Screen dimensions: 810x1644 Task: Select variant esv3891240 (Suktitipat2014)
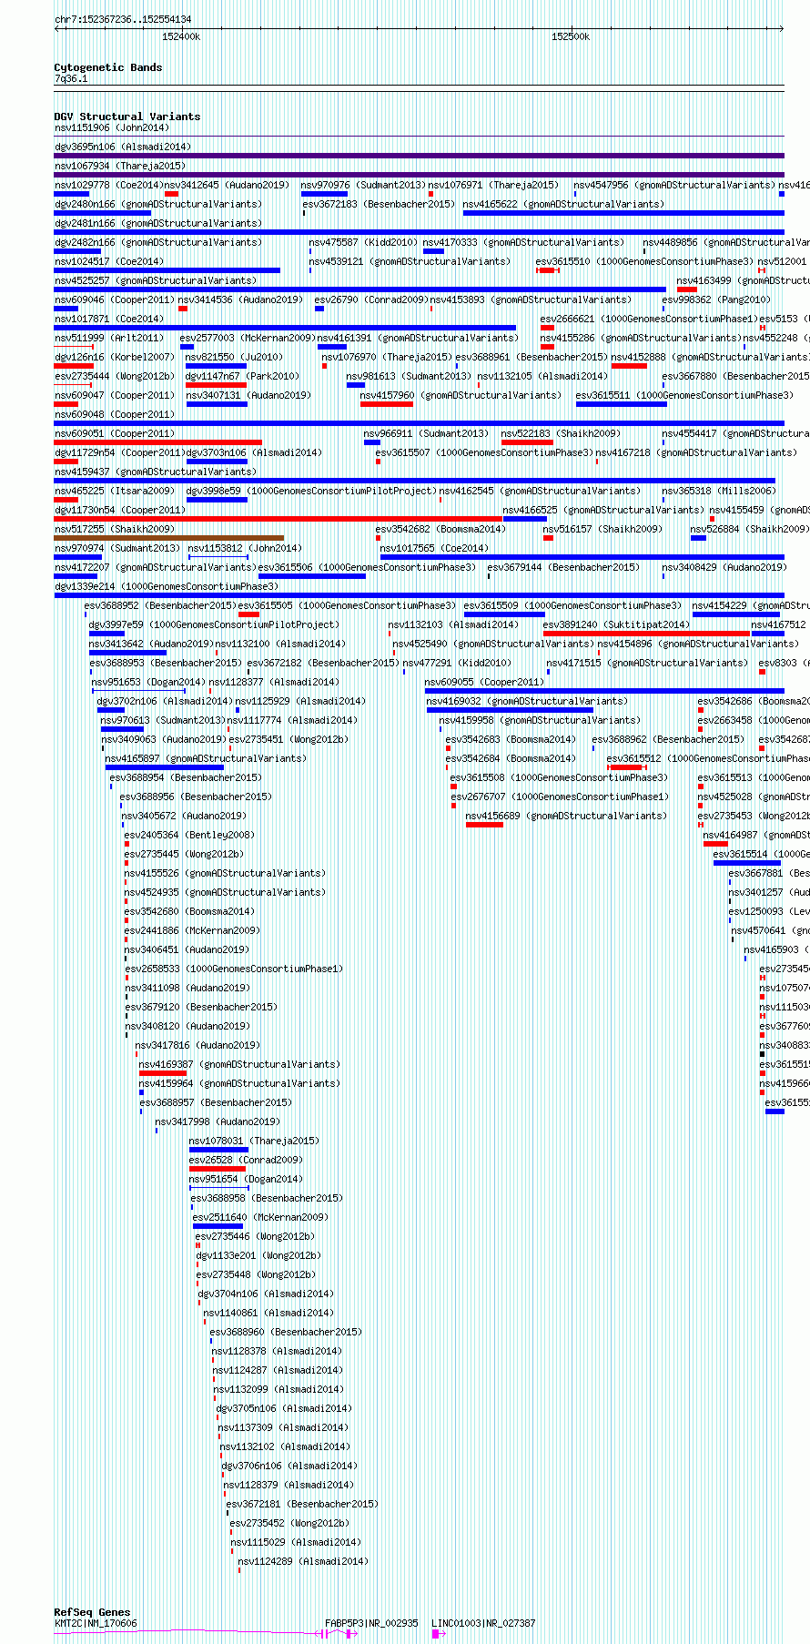pyautogui.click(x=616, y=625)
